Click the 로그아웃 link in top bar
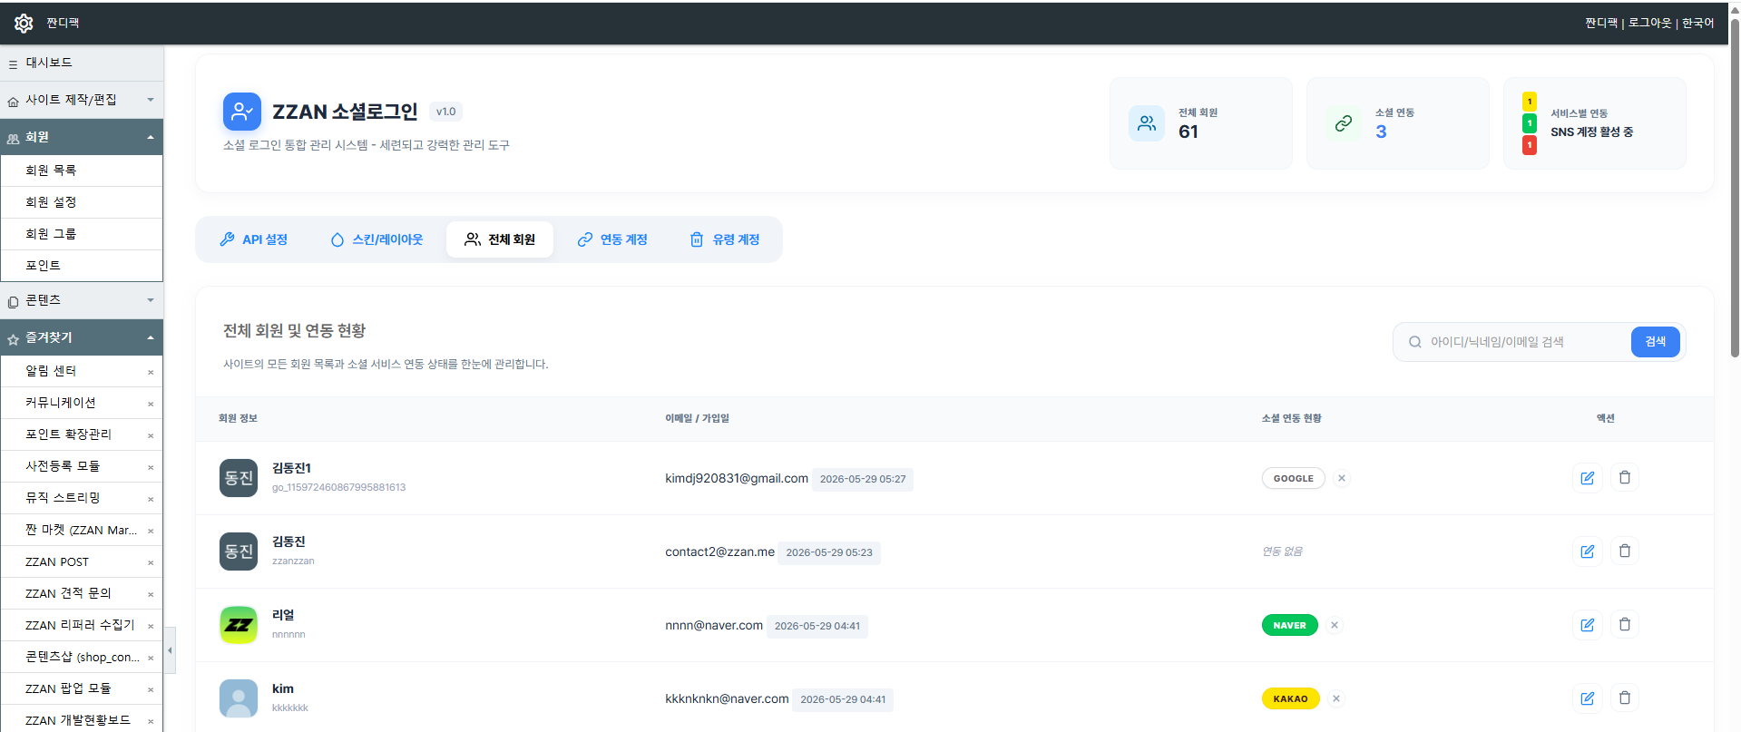 1649,23
